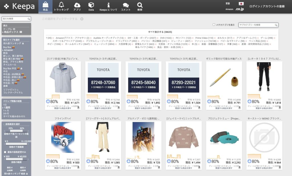Switch display to テーブル view
The image size is (292, 176).
pos(7,29)
